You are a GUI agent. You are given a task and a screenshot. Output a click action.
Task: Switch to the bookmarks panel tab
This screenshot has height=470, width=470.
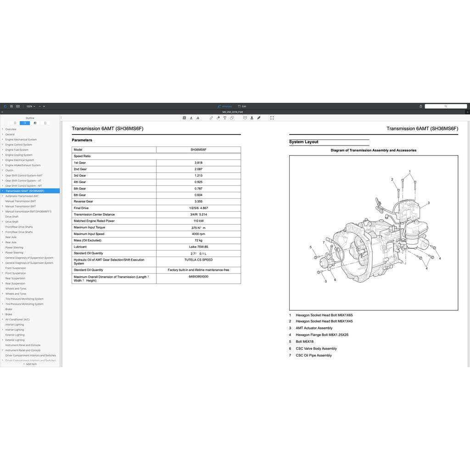pos(15,123)
